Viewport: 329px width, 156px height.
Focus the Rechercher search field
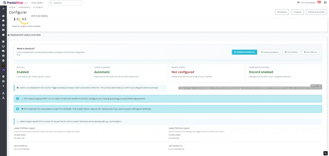(x=65, y=3)
